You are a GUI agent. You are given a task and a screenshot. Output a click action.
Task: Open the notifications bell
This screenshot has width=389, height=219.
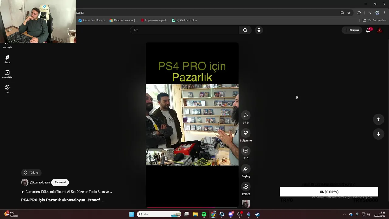[368, 30]
